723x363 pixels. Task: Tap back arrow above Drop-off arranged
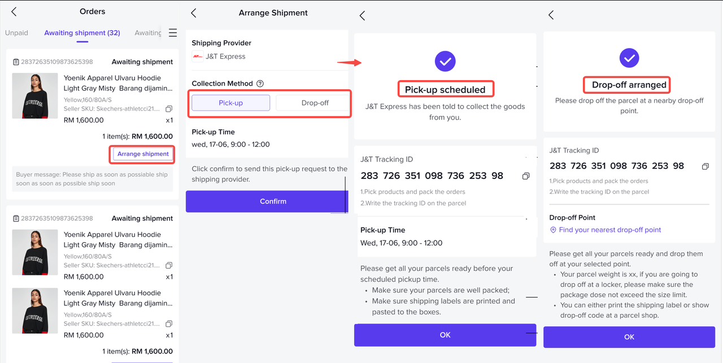(x=551, y=15)
